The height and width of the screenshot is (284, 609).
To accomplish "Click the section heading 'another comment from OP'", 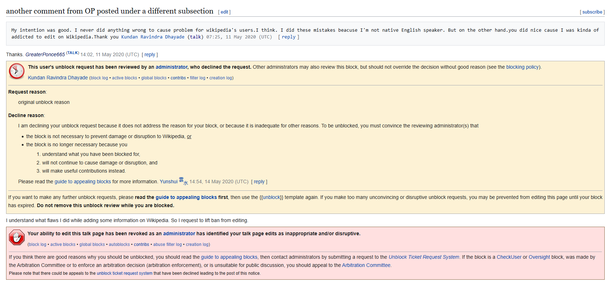I will [x=110, y=11].
